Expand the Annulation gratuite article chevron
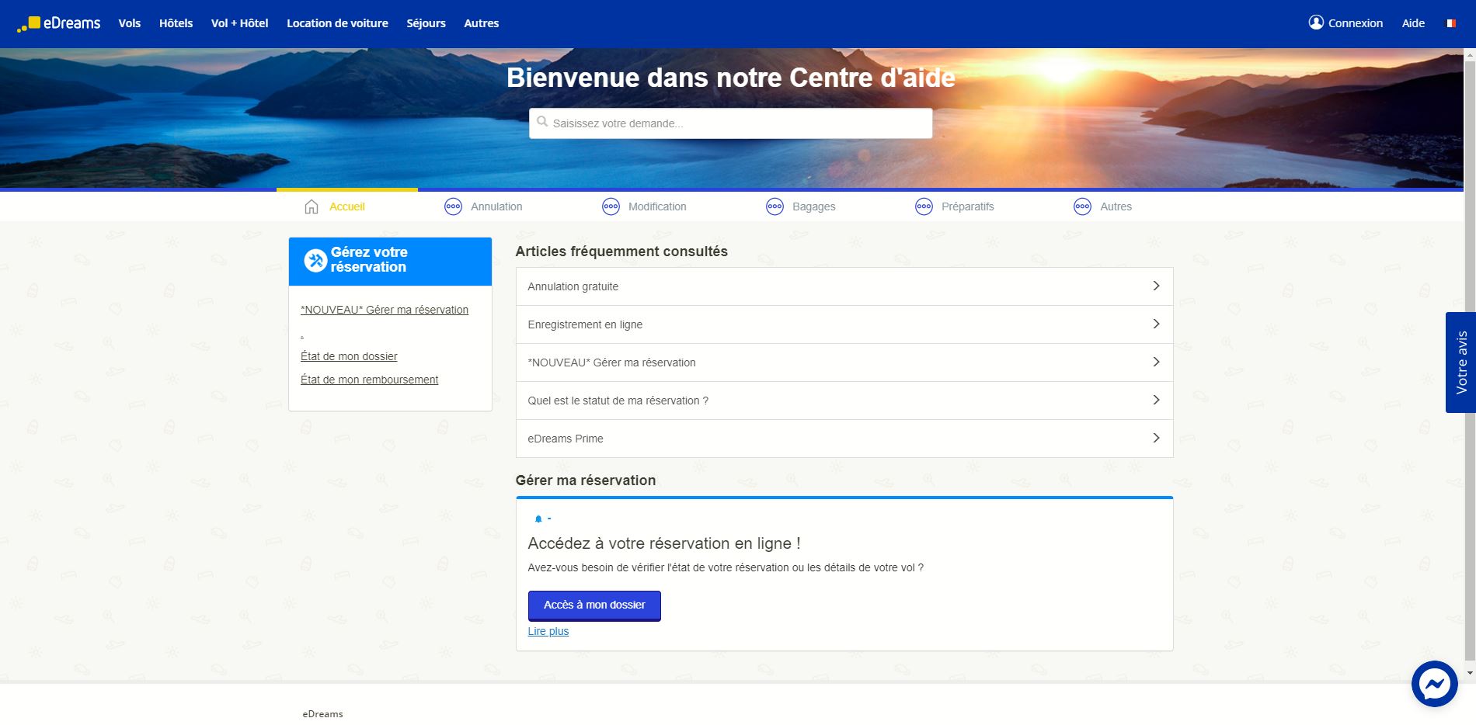1476x725 pixels. [x=1156, y=286]
